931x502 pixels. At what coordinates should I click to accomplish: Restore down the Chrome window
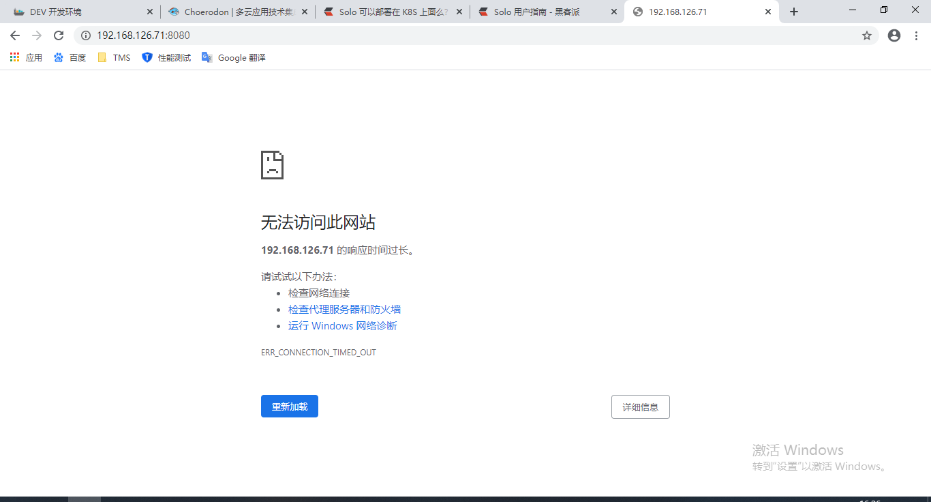point(884,10)
